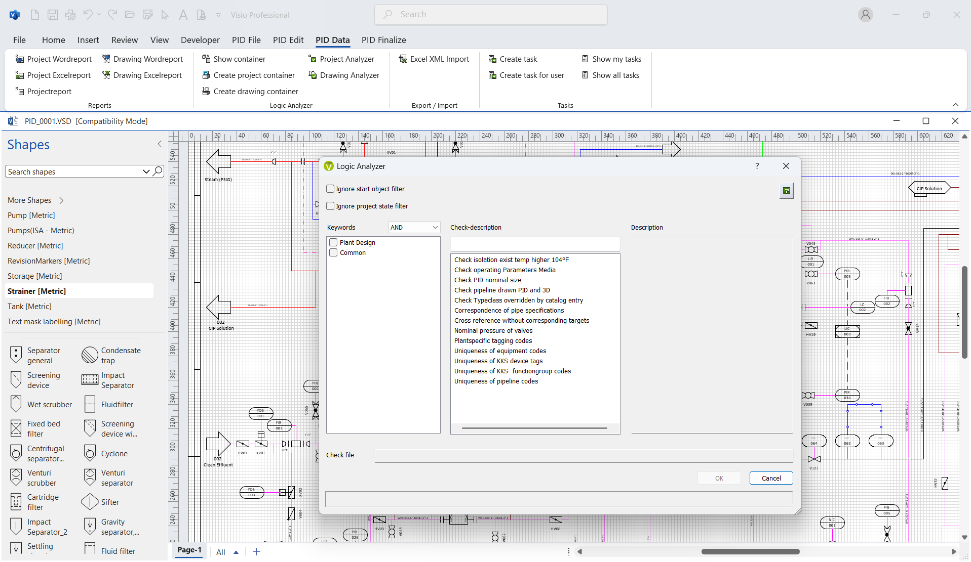The width and height of the screenshot is (971, 562).
Task: Click Create task
Action: click(513, 59)
